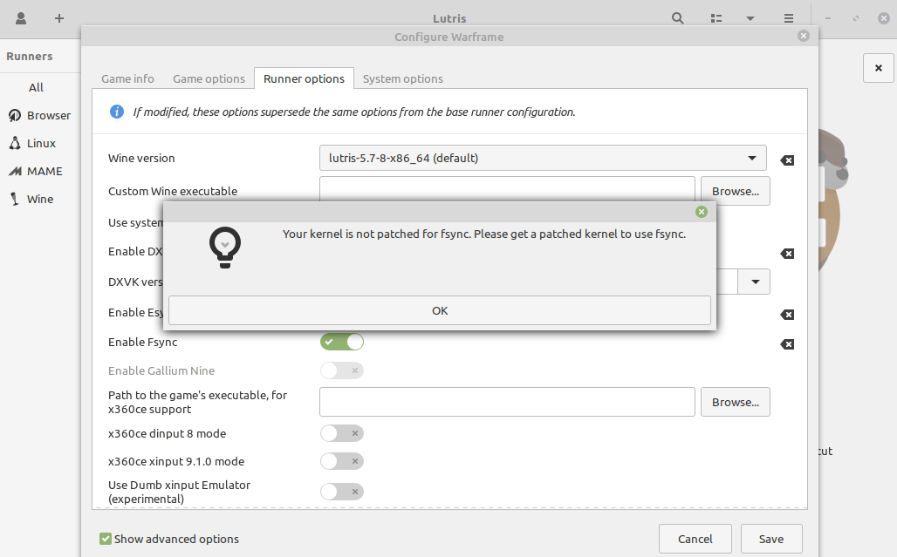
Task: Add a game with the plus icon
Action: pyautogui.click(x=59, y=18)
